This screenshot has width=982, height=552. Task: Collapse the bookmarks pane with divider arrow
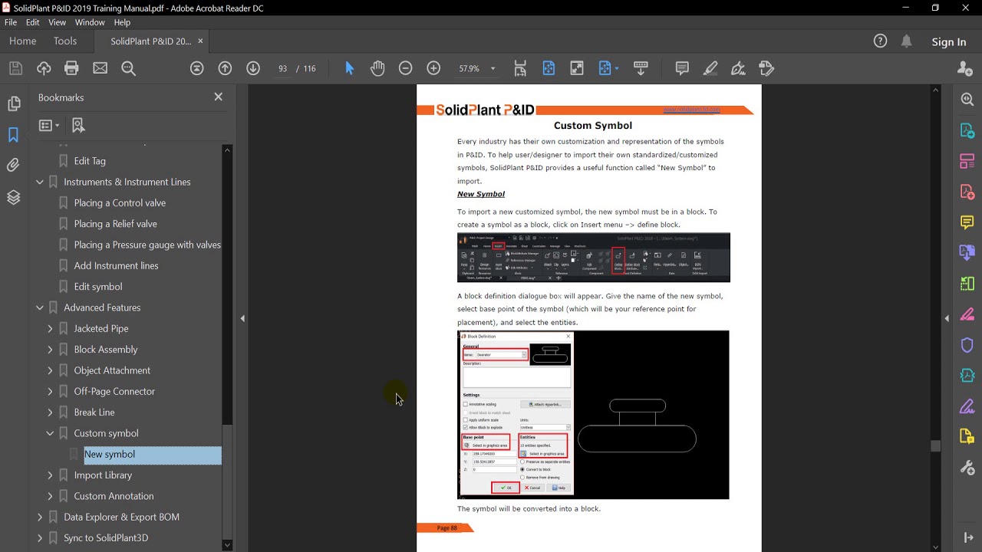pos(242,318)
